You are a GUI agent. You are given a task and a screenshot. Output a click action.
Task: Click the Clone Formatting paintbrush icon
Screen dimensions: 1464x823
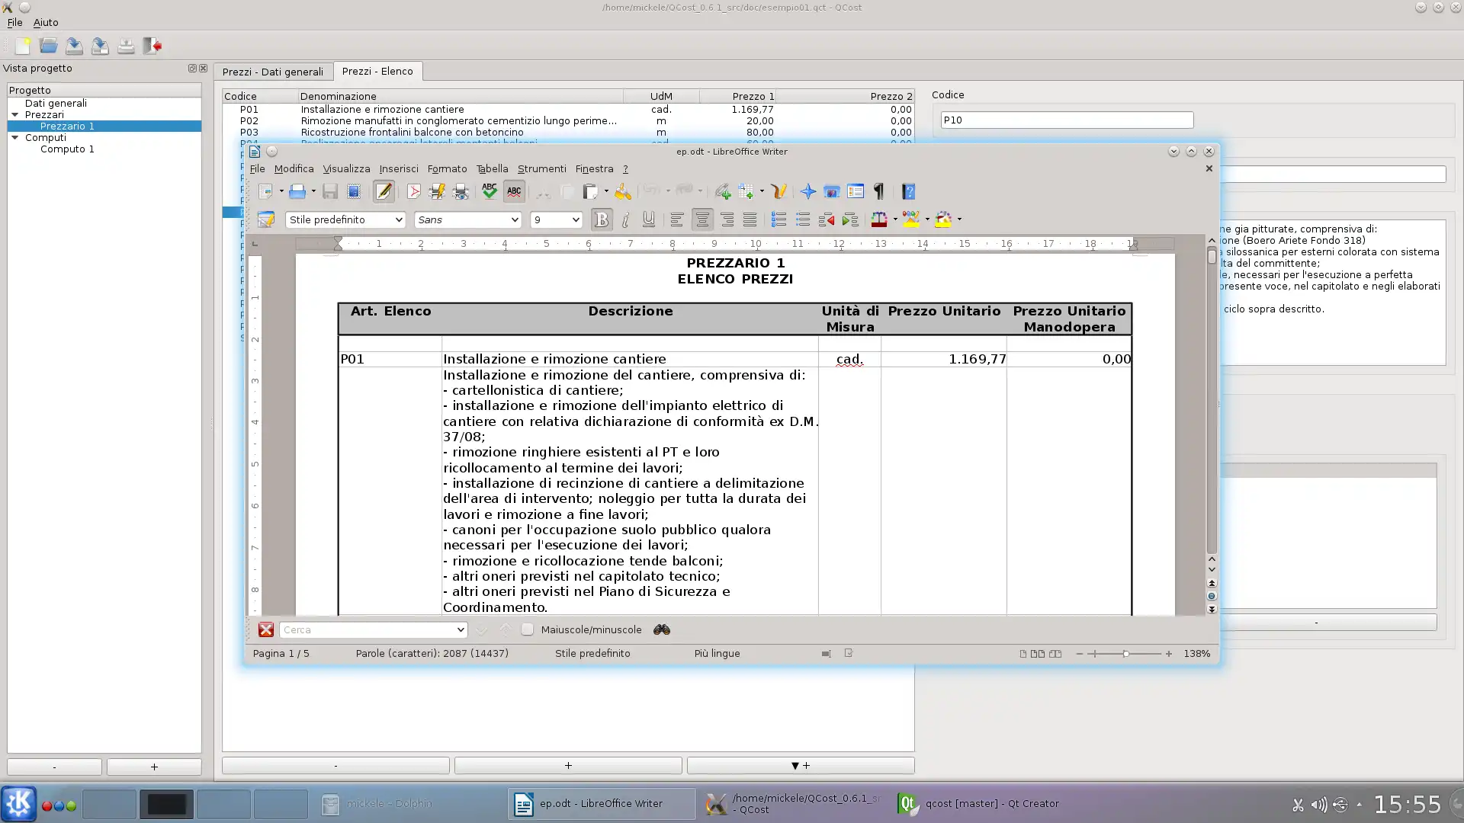pos(623,192)
